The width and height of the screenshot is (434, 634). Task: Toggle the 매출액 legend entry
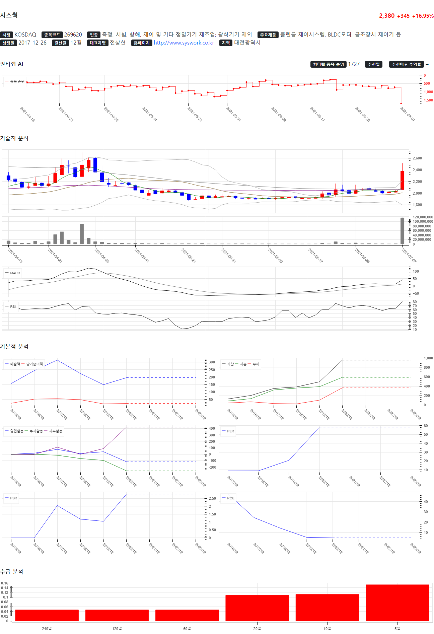pos(13,364)
